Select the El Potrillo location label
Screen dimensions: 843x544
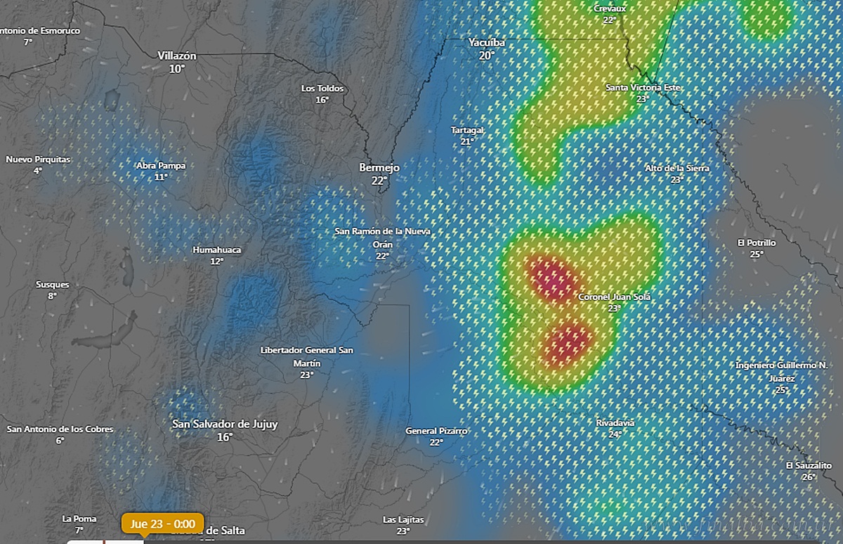coord(757,243)
